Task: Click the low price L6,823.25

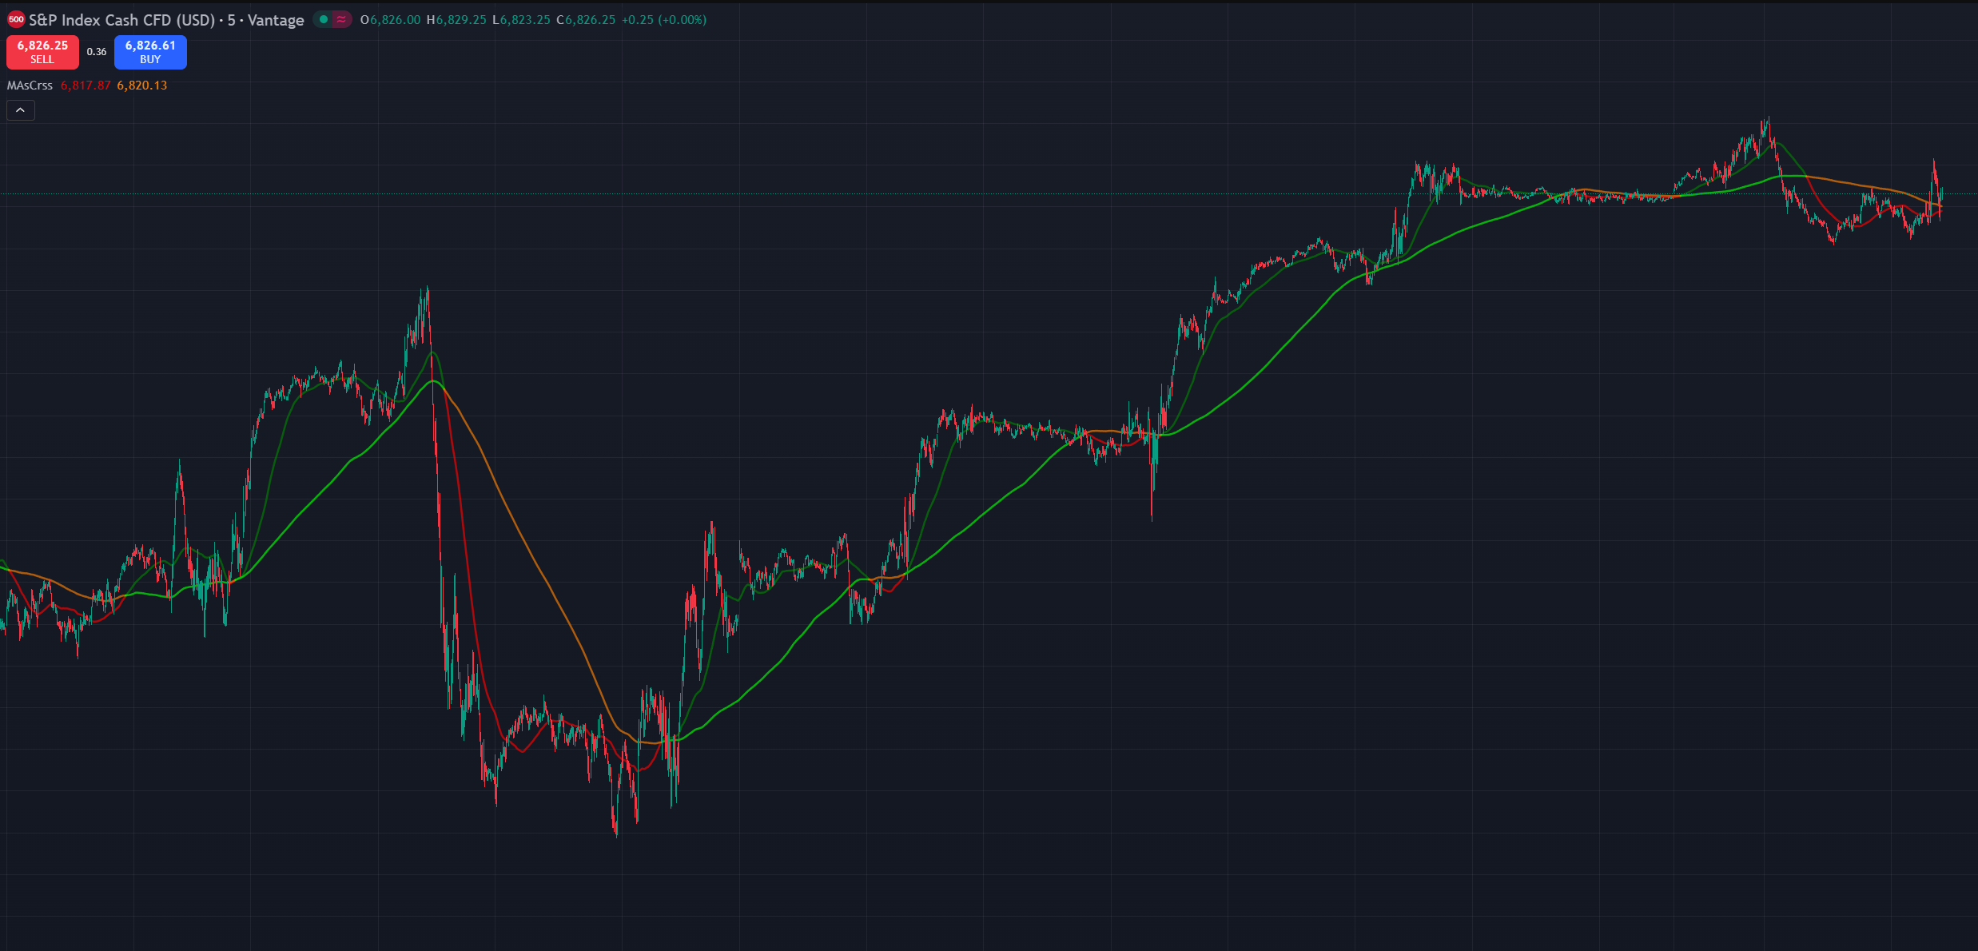Action: coord(522,20)
